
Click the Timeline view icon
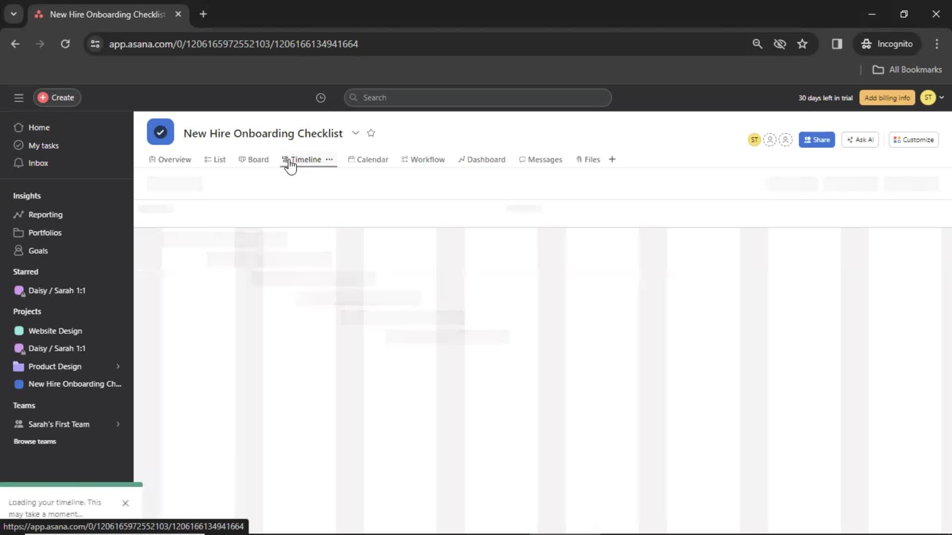pos(286,160)
